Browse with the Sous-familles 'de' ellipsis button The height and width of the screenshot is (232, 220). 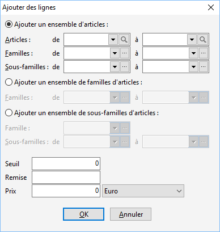pos(125,67)
